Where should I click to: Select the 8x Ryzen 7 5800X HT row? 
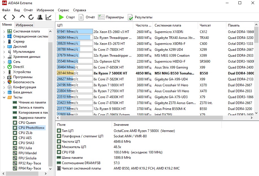pyautogui.click(x=155, y=73)
